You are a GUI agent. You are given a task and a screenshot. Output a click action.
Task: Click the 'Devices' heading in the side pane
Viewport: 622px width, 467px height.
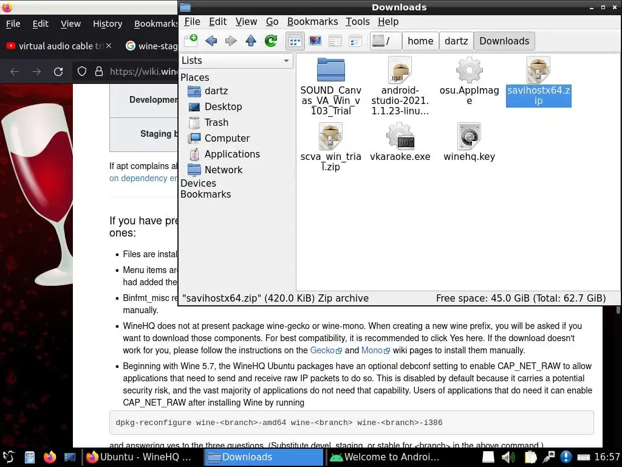click(199, 184)
